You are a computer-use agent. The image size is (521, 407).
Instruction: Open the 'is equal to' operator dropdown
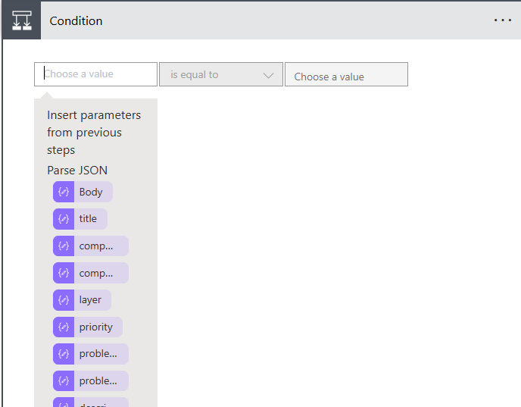coord(220,75)
